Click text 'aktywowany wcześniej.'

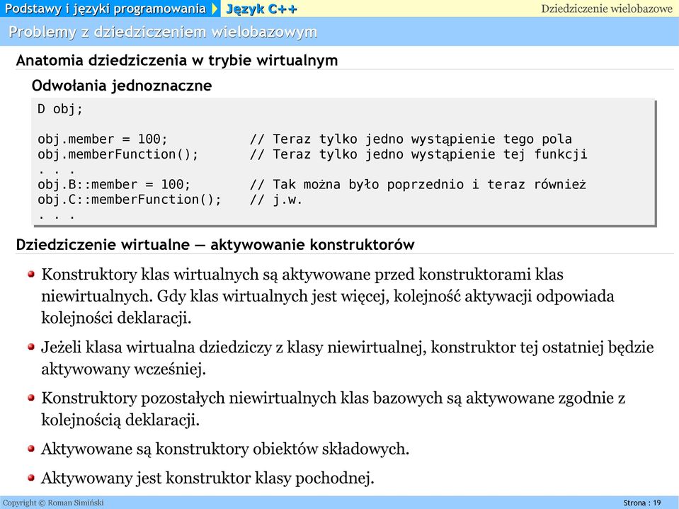pos(123,369)
